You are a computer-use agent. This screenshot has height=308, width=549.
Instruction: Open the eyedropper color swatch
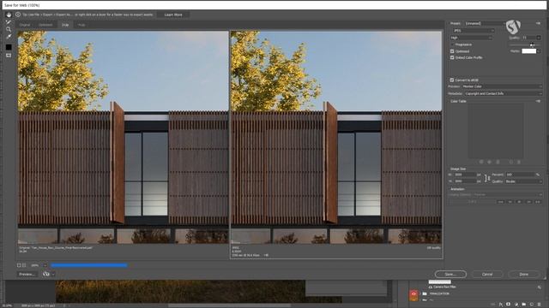coord(9,47)
